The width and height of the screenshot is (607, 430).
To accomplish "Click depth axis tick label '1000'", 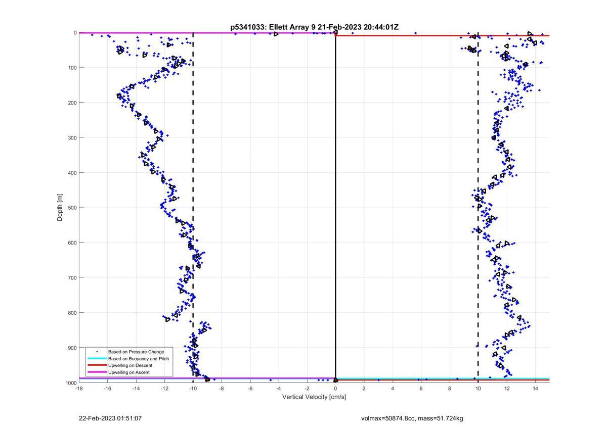I will tap(71, 383).
